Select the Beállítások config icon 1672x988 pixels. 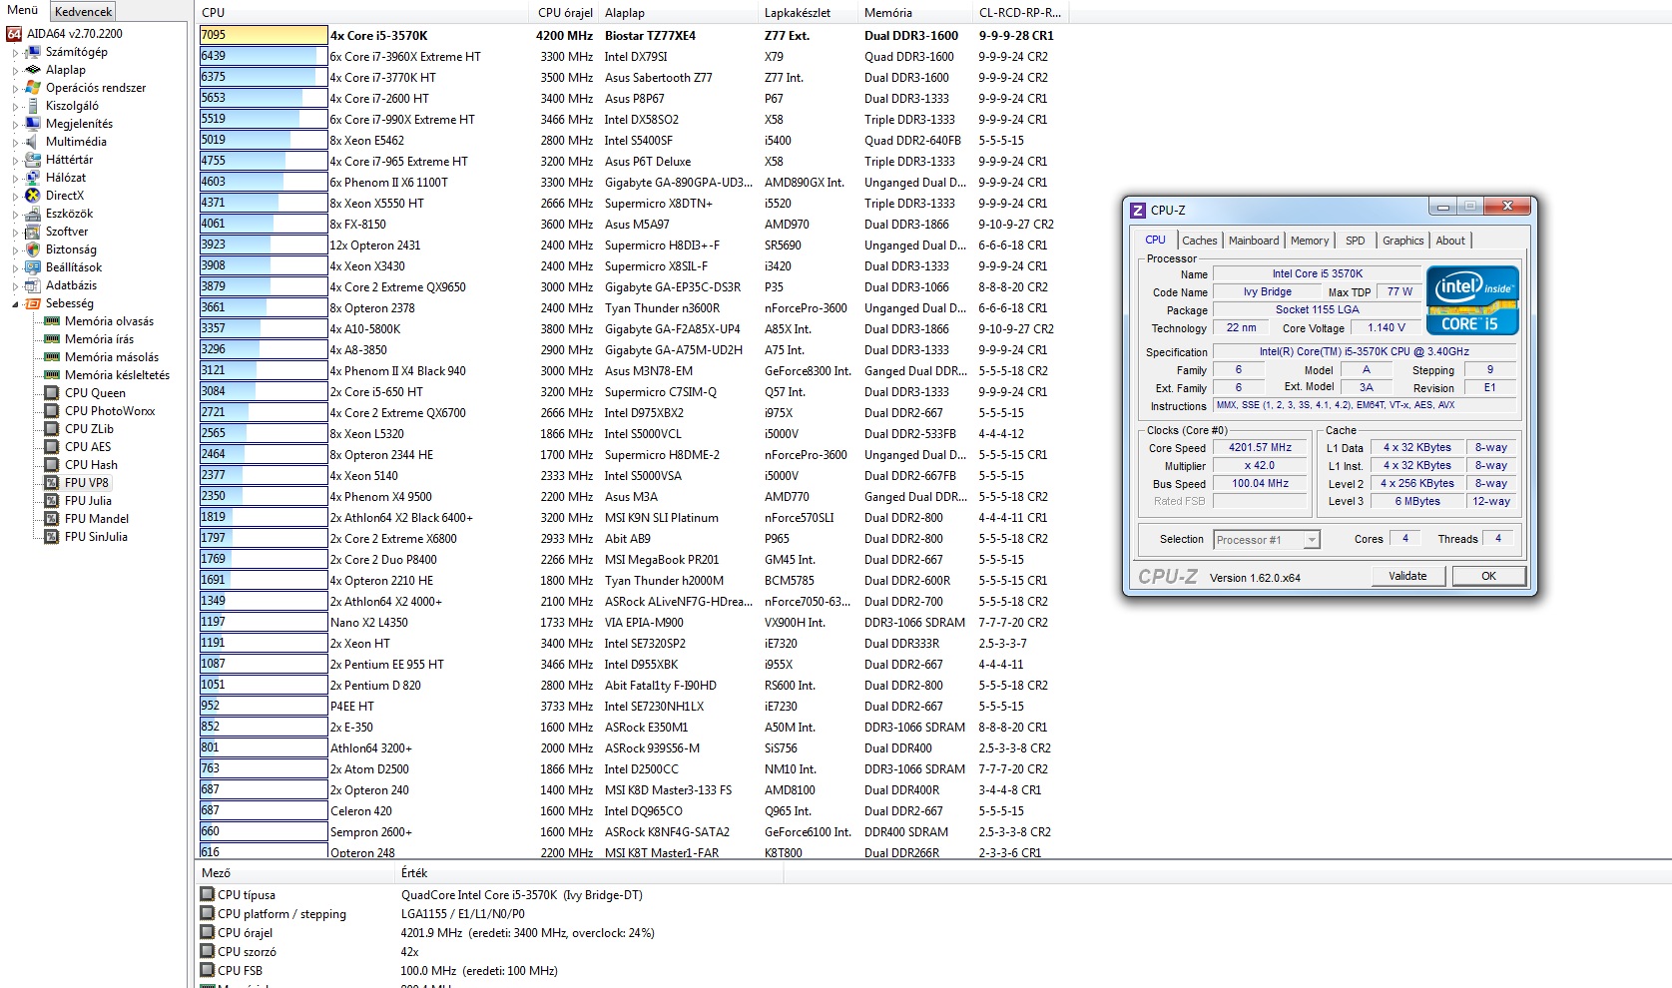pos(33,267)
